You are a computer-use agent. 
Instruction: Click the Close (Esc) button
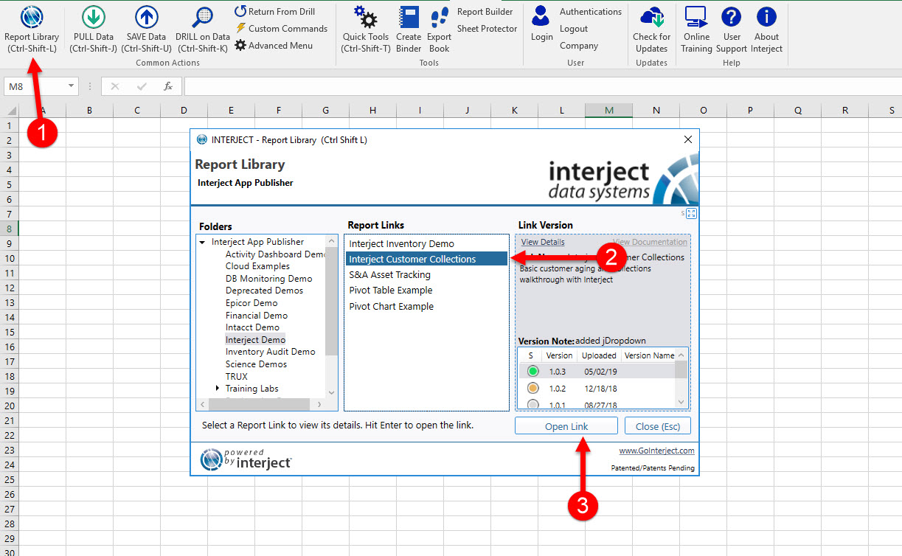(658, 426)
